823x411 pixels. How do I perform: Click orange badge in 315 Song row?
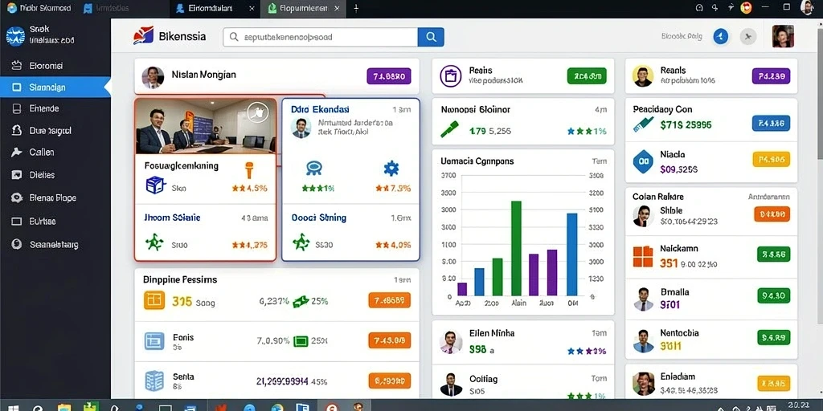[x=390, y=300]
